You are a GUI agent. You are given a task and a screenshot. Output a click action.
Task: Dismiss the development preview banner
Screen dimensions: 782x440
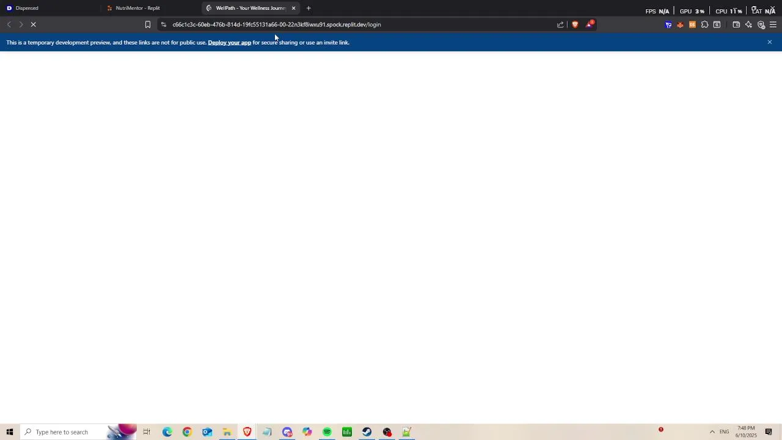click(x=770, y=42)
